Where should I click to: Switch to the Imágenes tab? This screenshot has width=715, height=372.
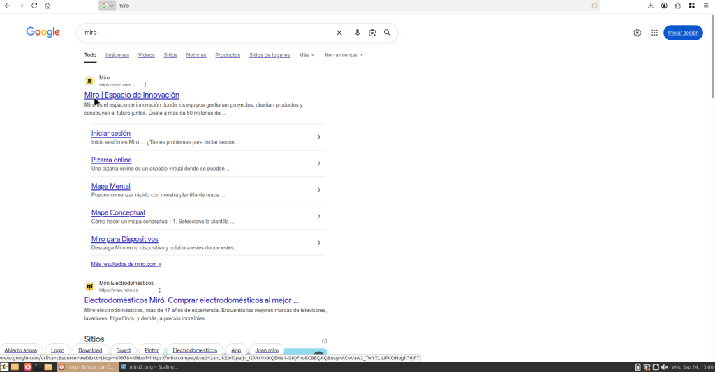pyautogui.click(x=117, y=55)
